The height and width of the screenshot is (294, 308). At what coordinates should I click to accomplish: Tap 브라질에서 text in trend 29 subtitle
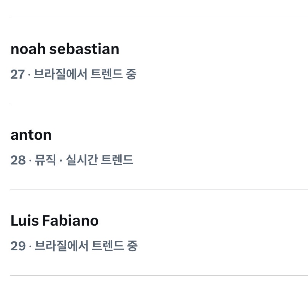tap(61, 246)
